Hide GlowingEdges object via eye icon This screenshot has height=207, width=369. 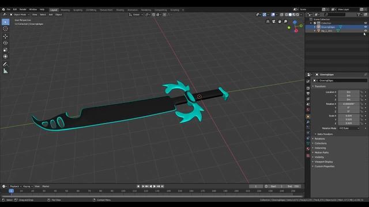click(x=366, y=27)
